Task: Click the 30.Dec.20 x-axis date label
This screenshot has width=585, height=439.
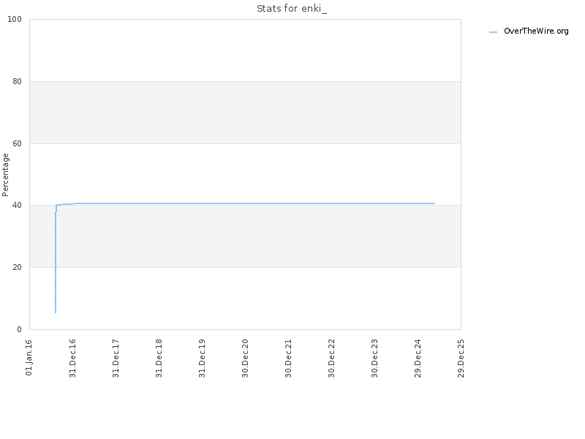Action: point(245,359)
